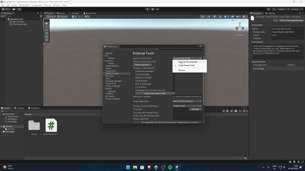Click the cloud services icon in top toolbar
Screen dimensions: 305x171
(x=14, y=9)
